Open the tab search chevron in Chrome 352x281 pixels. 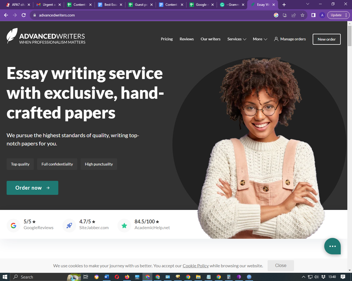[308, 4]
